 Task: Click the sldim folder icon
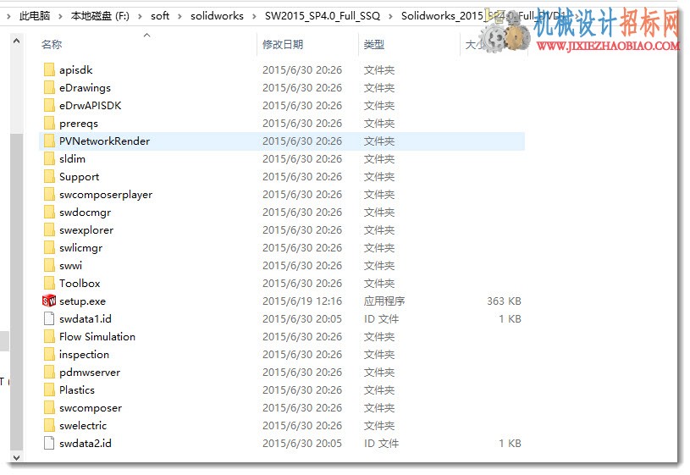click(49, 158)
